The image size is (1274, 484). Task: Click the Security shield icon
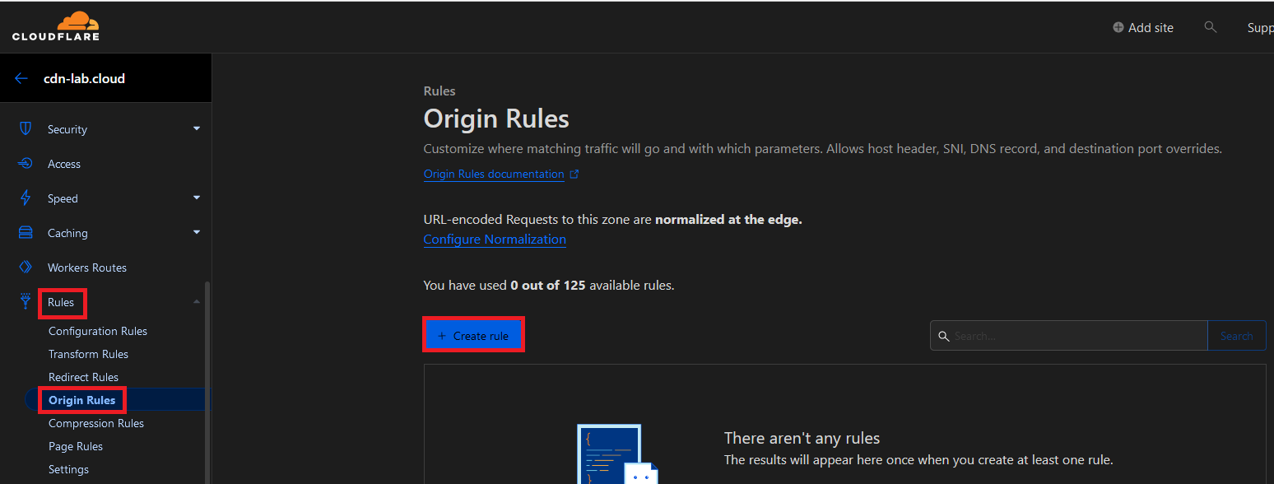click(26, 129)
